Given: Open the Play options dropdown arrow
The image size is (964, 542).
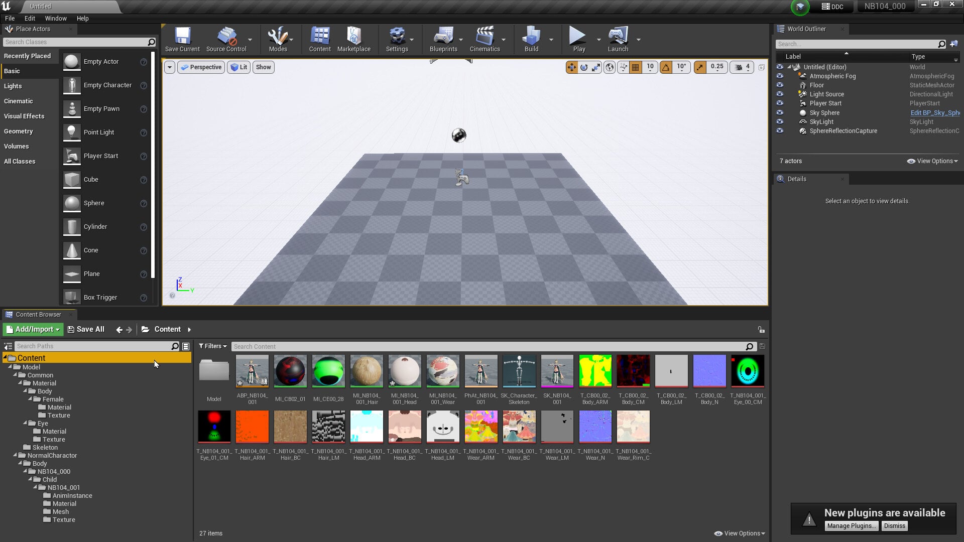Looking at the screenshot, I should click(x=598, y=40).
